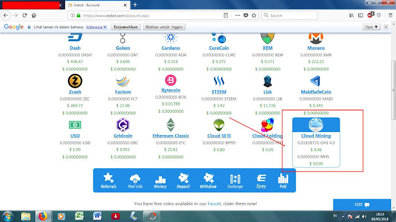This screenshot has width=396, height=222.
Task: Click Matikan untuk: Inggris button
Action: (x=164, y=27)
